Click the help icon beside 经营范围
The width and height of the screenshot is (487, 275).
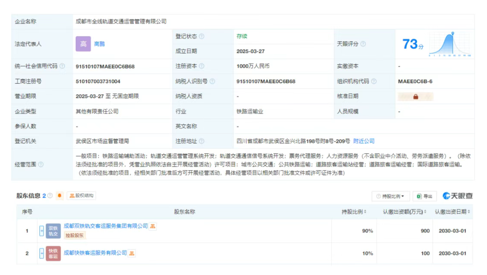click(x=41, y=164)
